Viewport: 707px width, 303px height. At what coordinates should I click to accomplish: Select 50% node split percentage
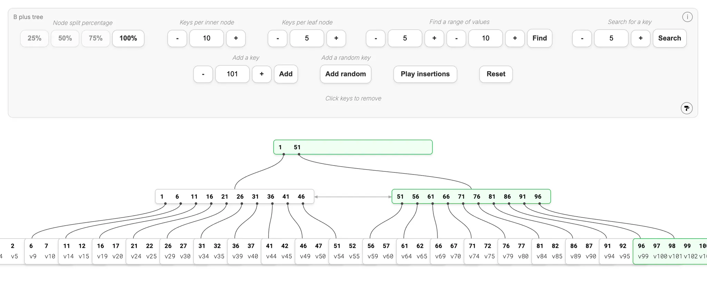pyautogui.click(x=65, y=38)
